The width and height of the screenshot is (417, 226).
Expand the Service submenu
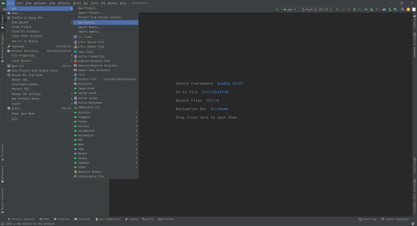click(x=105, y=126)
